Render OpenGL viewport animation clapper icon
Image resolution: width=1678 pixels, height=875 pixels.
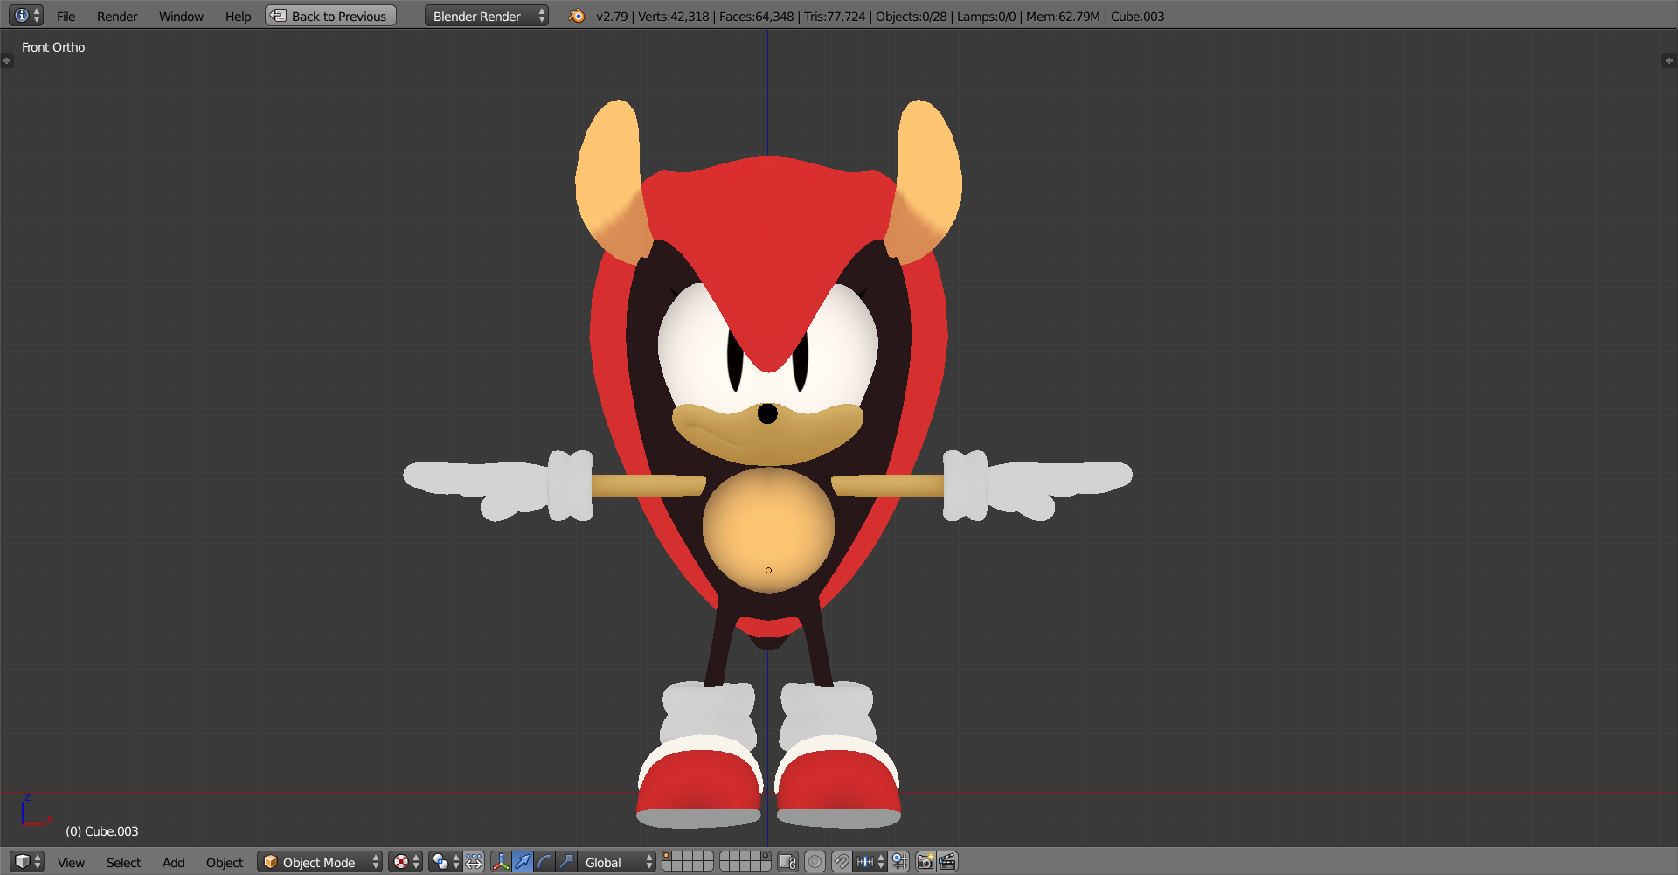pyautogui.click(x=947, y=862)
